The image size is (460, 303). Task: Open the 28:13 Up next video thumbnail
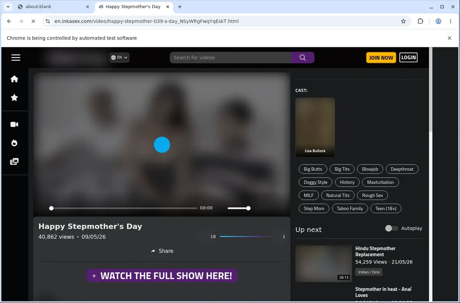click(x=324, y=263)
